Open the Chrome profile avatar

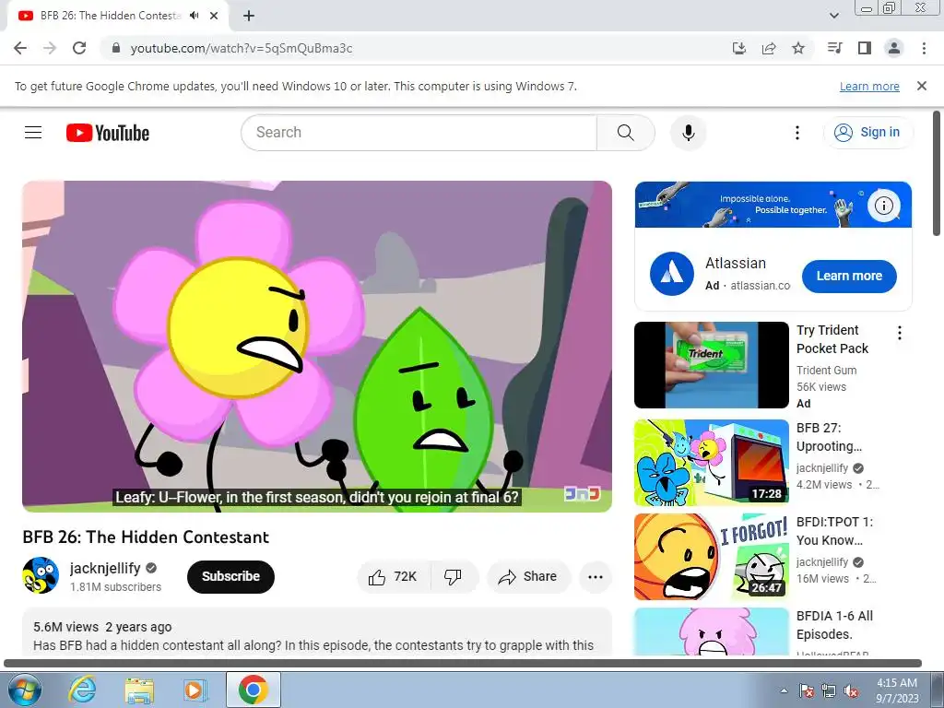click(894, 48)
